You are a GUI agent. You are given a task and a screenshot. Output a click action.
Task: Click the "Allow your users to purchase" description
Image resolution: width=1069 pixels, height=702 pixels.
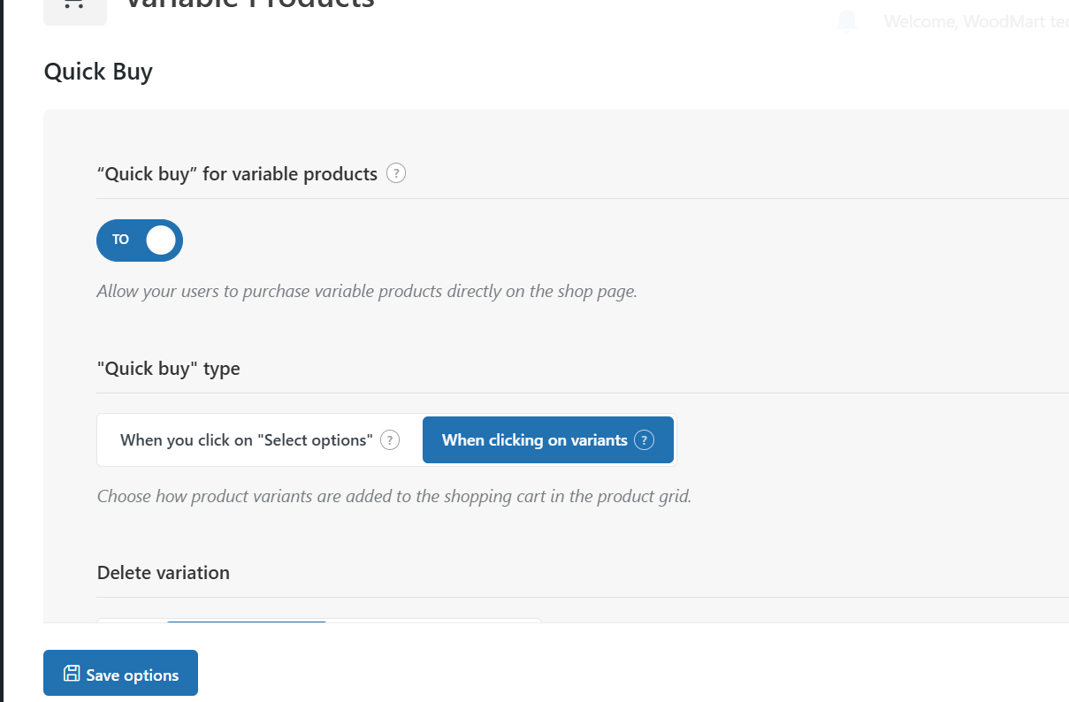coord(367,291)
